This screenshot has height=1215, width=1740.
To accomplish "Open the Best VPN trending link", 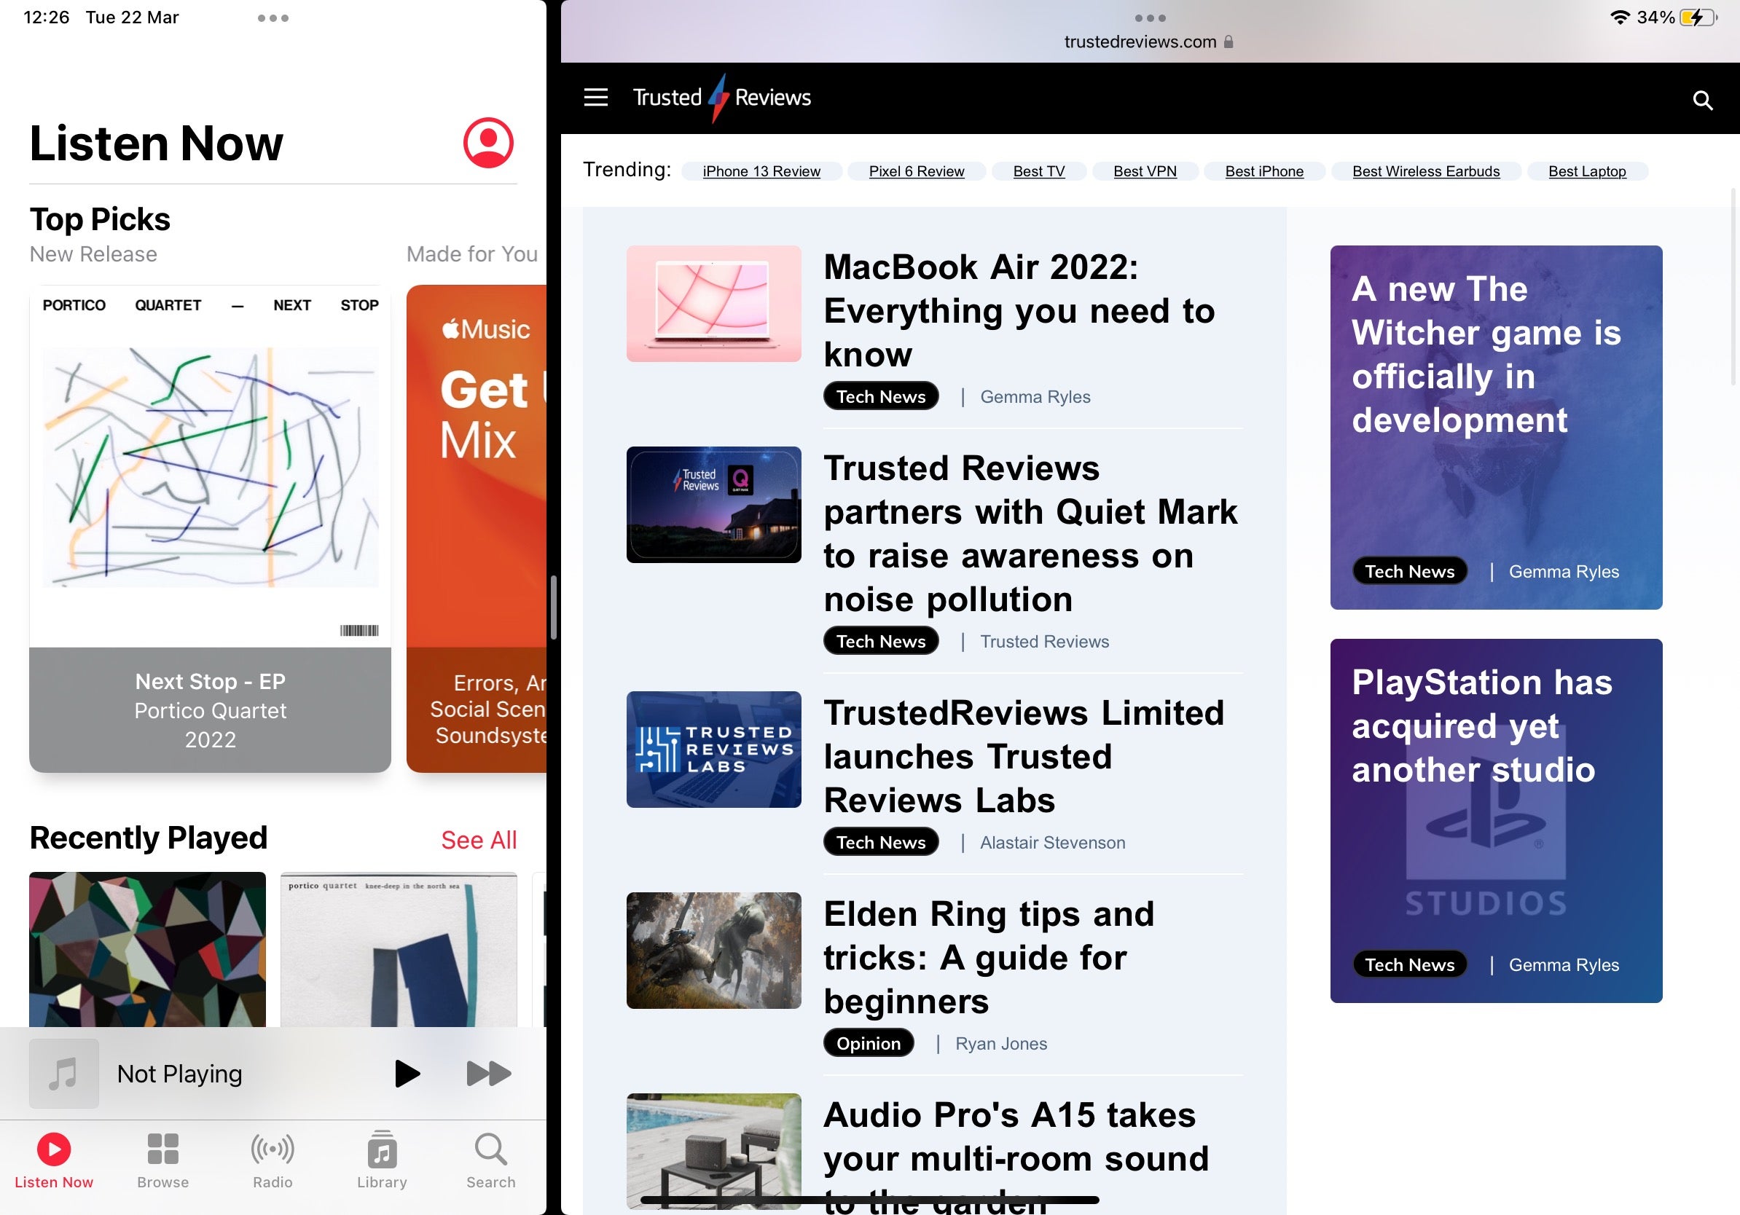I will click(1145, 171).
